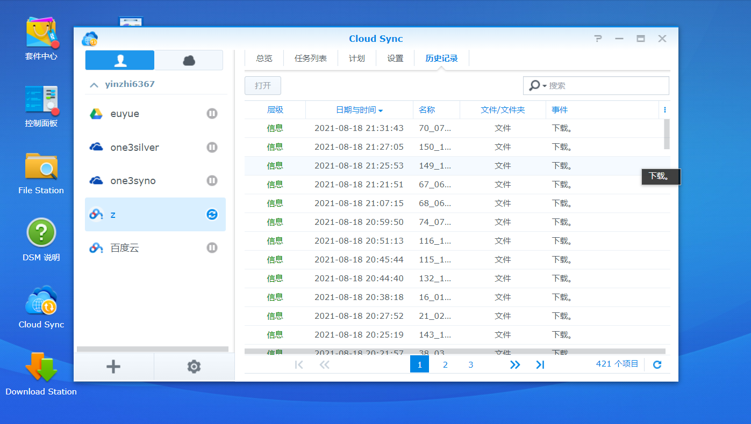
Task: Switch to the 总览 tab
Action: [264, 59]
